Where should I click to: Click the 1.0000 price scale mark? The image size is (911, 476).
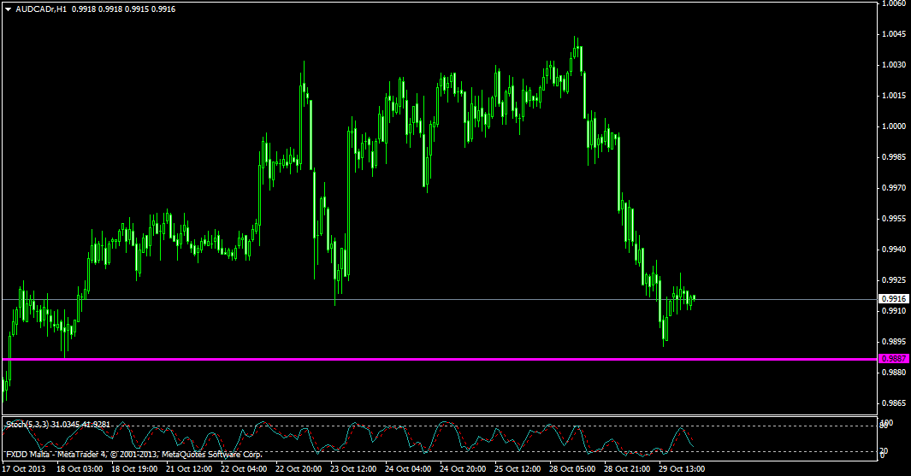point(893,126)
